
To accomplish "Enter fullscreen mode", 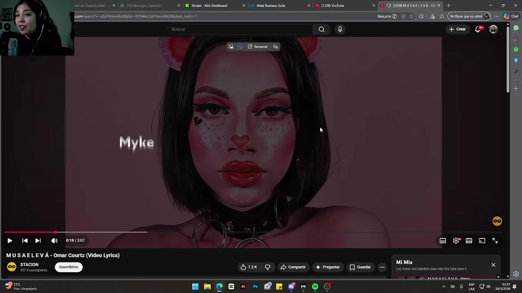I will (495, 241).
